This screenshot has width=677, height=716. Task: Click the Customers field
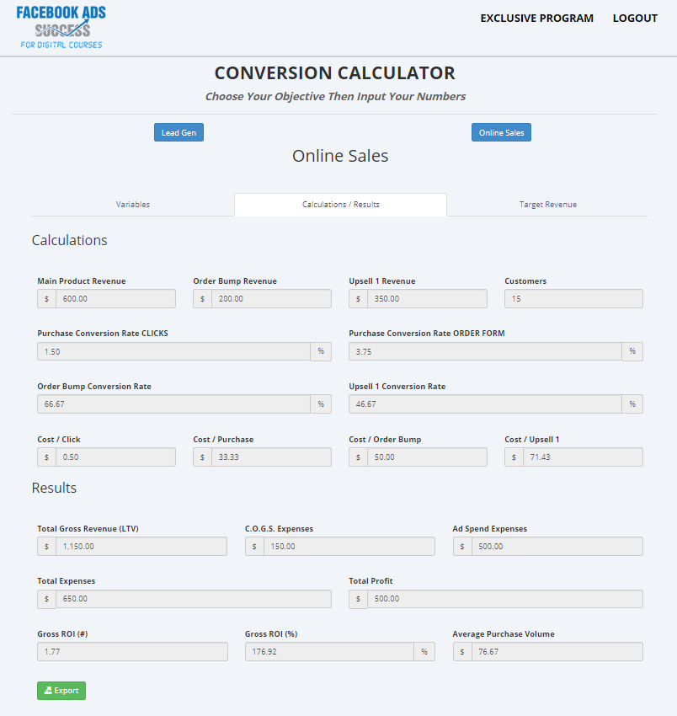tap(573, 299)
